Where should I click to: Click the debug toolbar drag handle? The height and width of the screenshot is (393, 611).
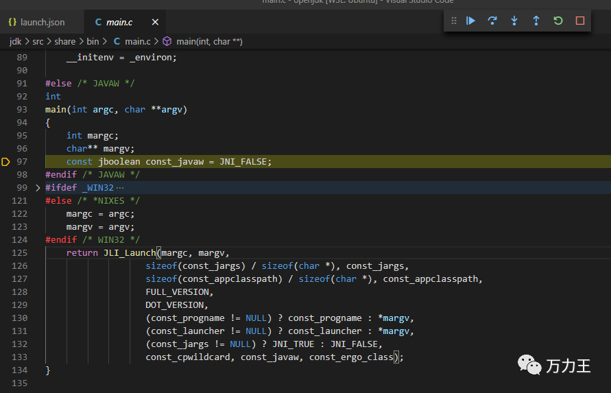pyautogui.click(x=453, y=21)
